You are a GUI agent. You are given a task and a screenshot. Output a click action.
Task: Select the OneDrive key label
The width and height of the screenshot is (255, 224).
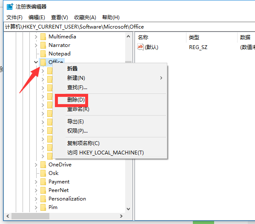click(x=60, y=165)
